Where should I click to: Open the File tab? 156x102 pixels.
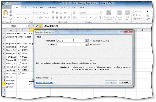pos(6,7)
